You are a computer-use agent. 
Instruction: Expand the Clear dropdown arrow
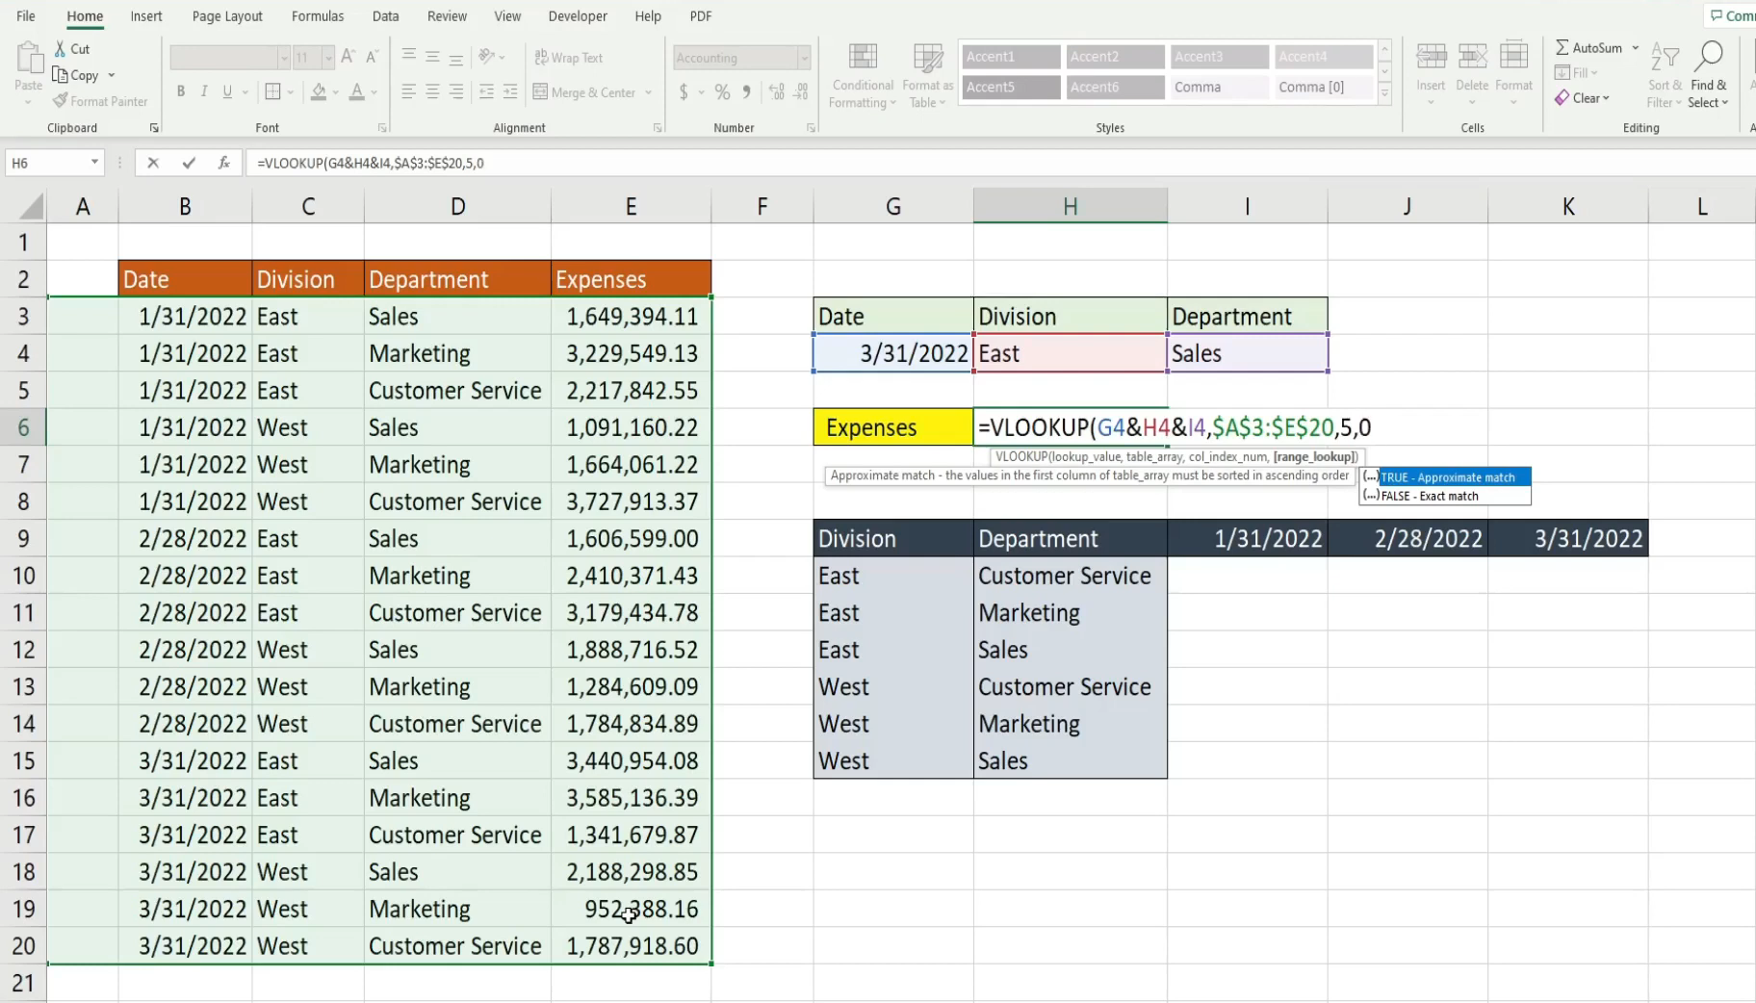point(1606,98)
